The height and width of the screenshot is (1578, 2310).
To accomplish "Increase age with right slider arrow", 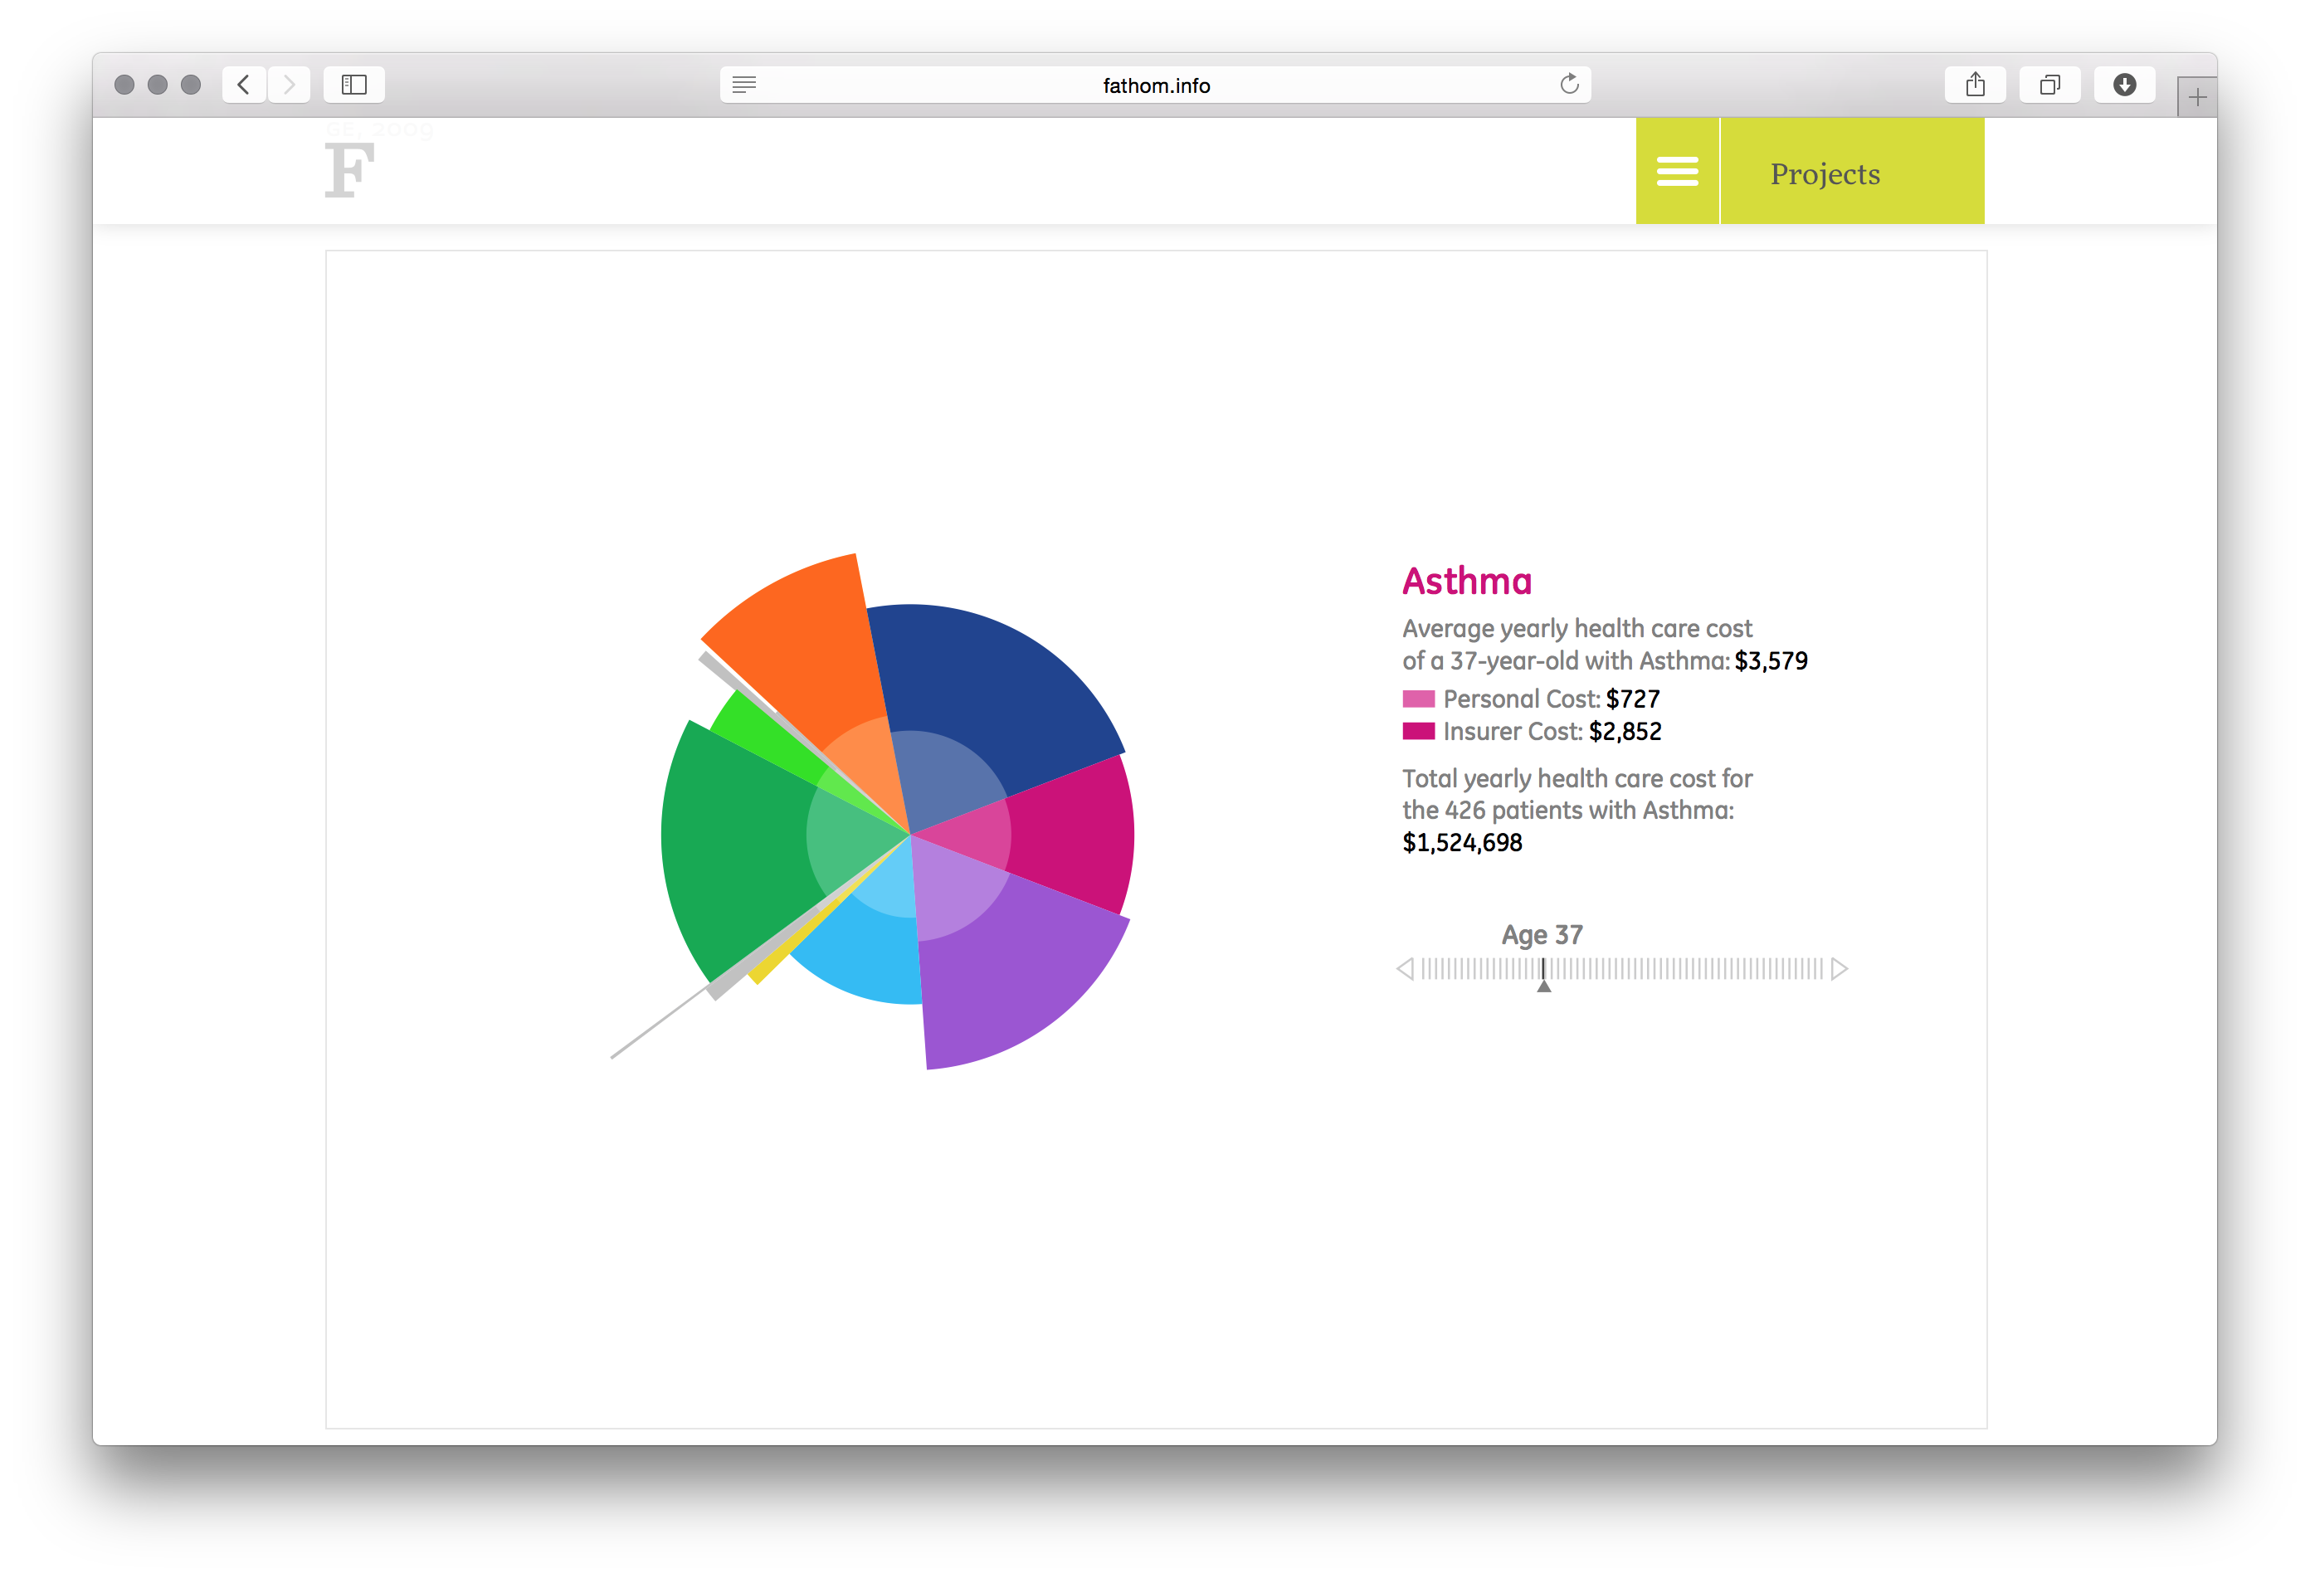I will click(1839, 969).
